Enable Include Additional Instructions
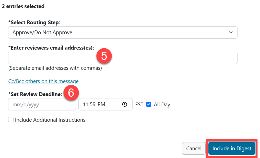 (11, 120)
